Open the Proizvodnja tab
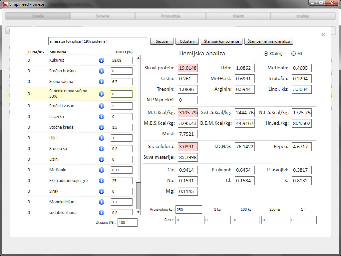Viewport: 341px width, 256px height. [x=170, y=16]
